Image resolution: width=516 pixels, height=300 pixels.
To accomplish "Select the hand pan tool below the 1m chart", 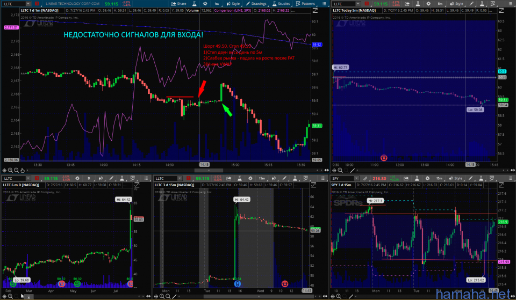I will [23, 170].
